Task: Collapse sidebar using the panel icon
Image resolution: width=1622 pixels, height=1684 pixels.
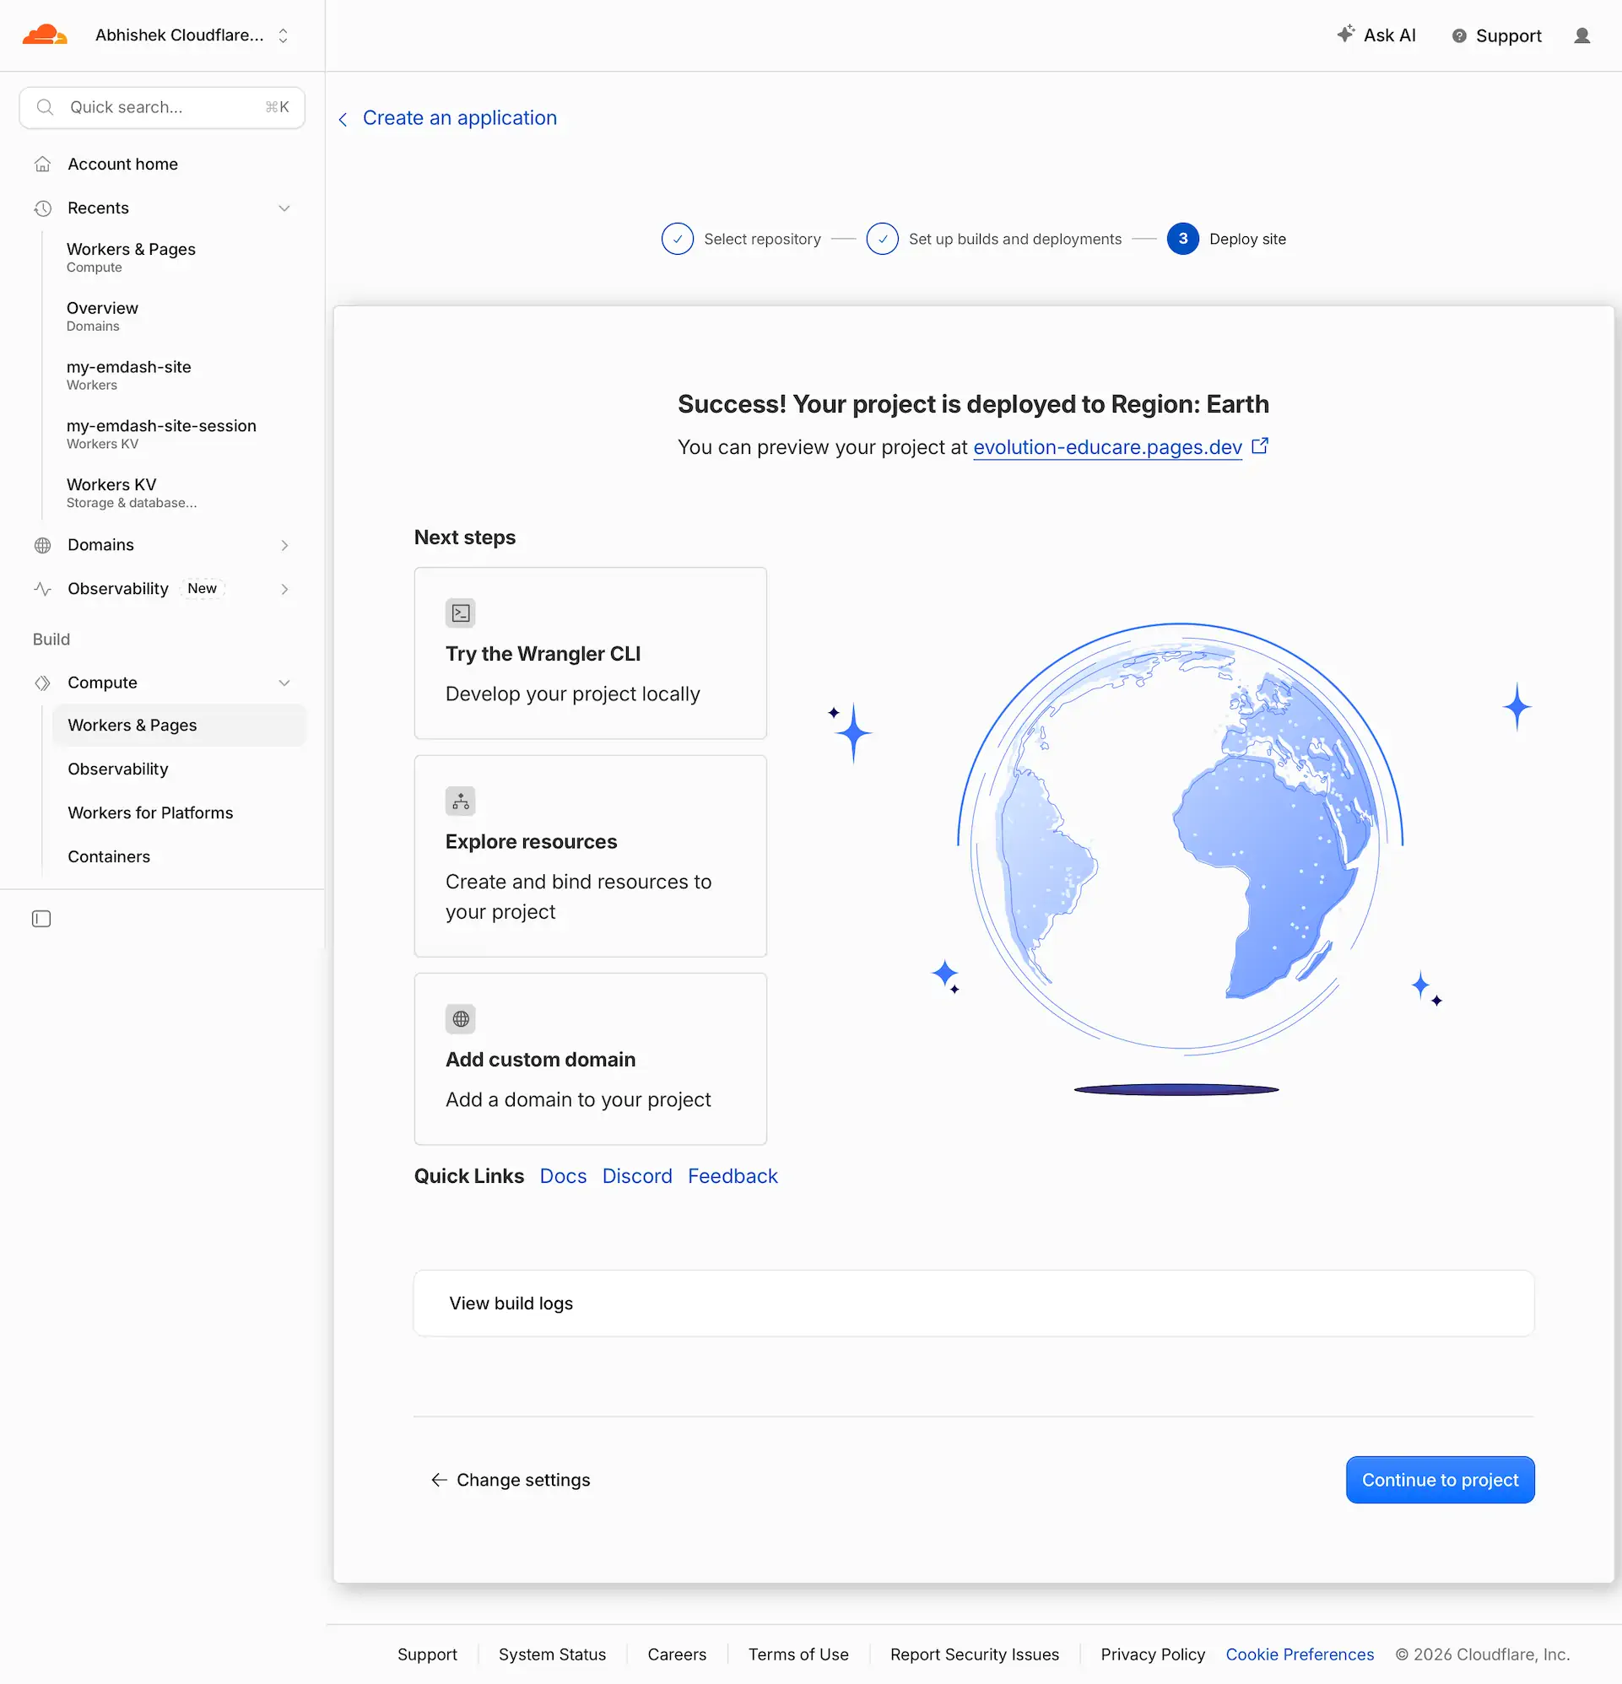Action: point(41,919)
